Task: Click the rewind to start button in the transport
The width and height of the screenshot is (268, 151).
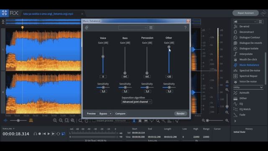Action: [x=44, y=134]
